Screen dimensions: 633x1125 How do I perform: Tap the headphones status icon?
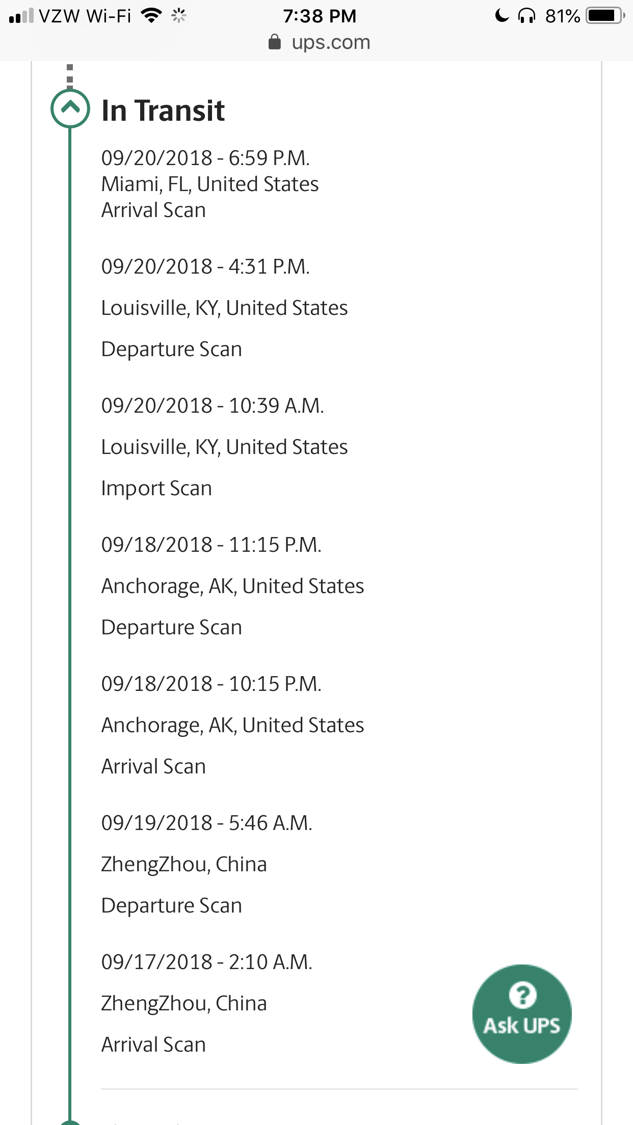[x=526, y=16]
